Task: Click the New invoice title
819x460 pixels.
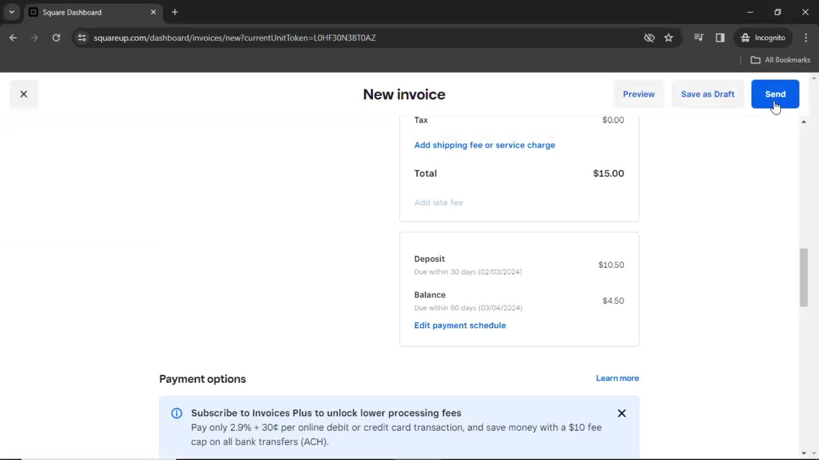Action: tap(404, 95)
